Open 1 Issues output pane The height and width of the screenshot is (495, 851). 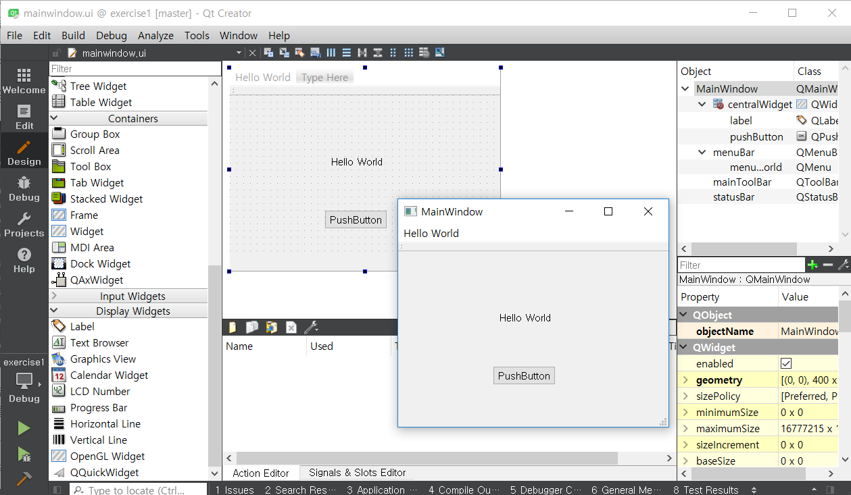[235, 490]
